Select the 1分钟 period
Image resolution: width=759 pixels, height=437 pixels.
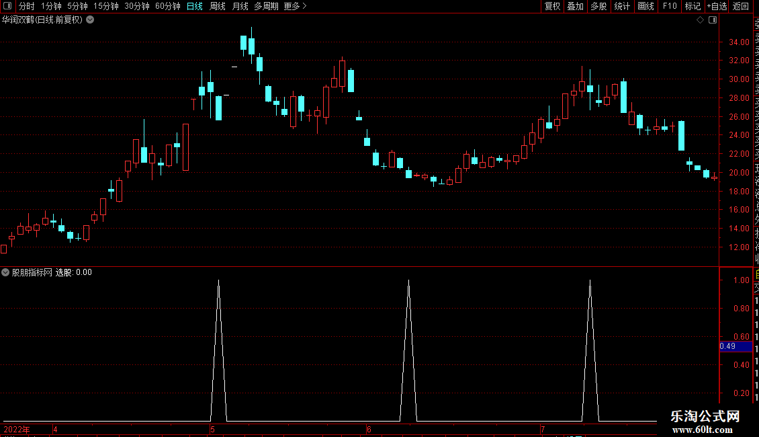point(51,6)
